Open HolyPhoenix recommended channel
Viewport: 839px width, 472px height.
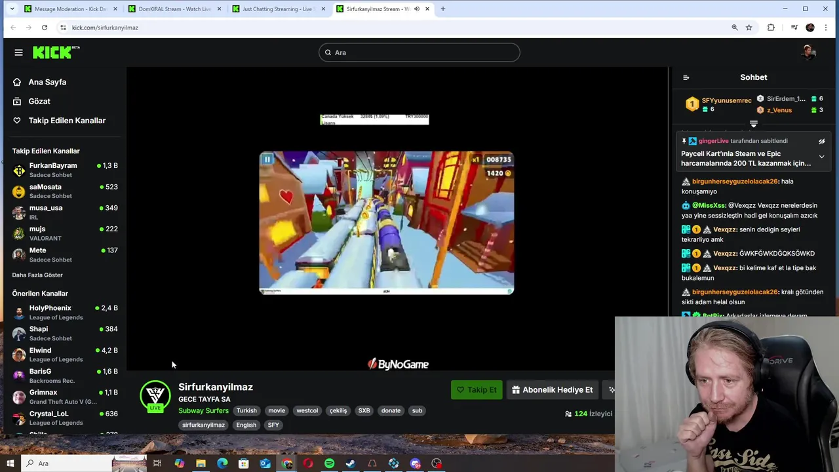tap(65, 312)
